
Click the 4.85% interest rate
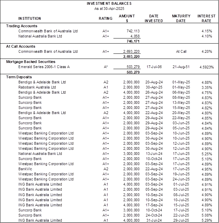point(207,118)
